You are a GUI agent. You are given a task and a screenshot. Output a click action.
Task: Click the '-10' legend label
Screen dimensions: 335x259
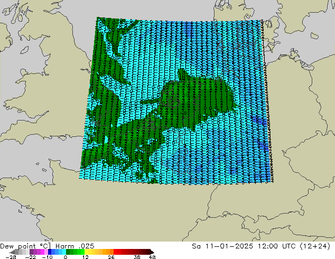(47, 257)
